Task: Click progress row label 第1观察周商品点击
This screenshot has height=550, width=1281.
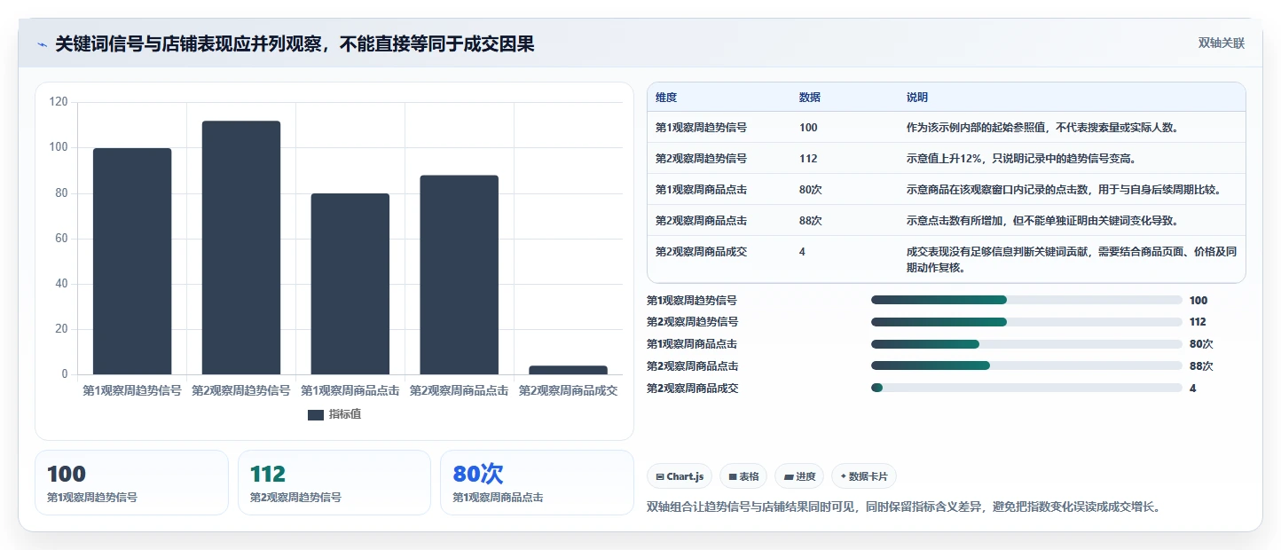Action: pyautogui.click(x=692, y=344)
